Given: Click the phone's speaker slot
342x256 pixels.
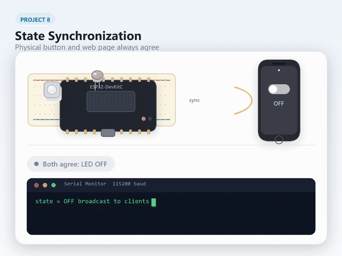Looking at the screenshot, I should point(279,64).
